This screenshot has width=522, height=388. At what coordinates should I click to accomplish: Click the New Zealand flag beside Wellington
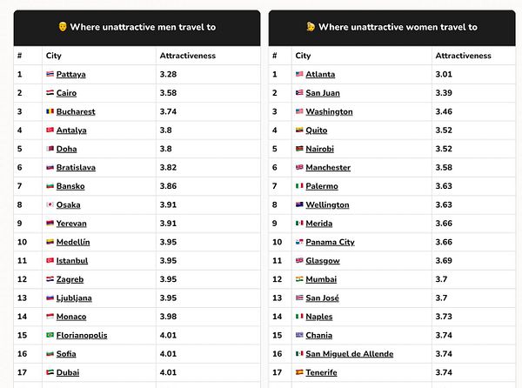tap(299, 204)
